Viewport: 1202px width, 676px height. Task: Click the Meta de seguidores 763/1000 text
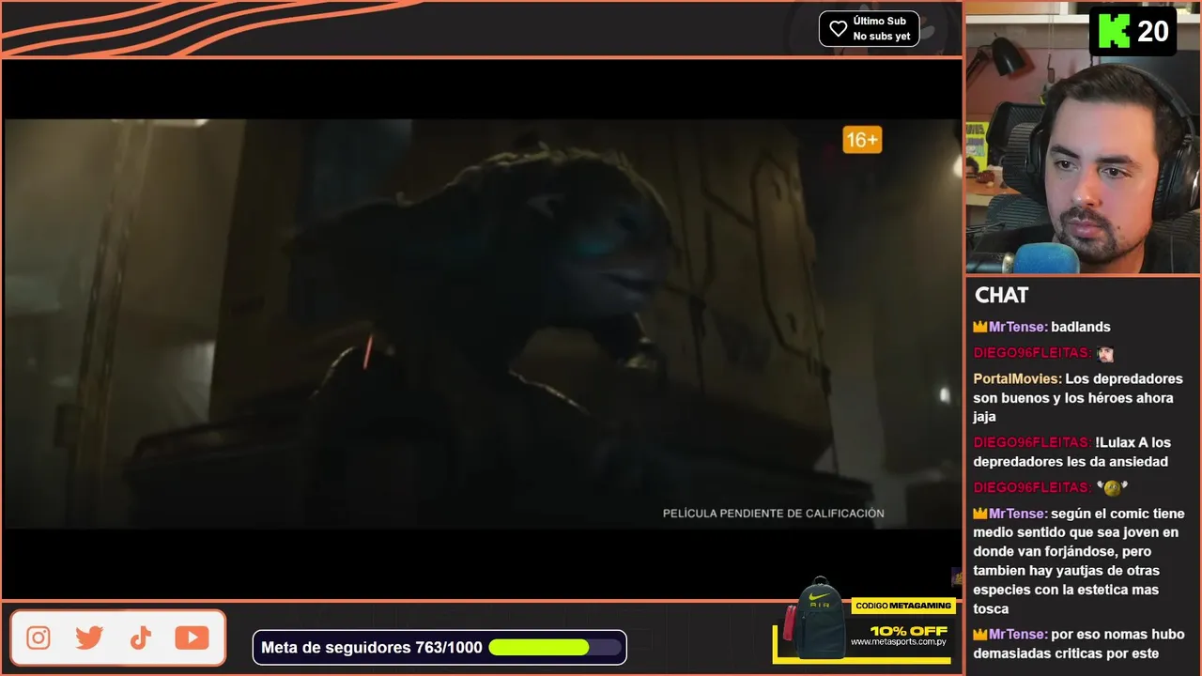tap(372, 647)
